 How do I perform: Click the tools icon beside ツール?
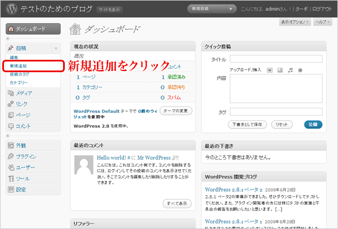11,178
